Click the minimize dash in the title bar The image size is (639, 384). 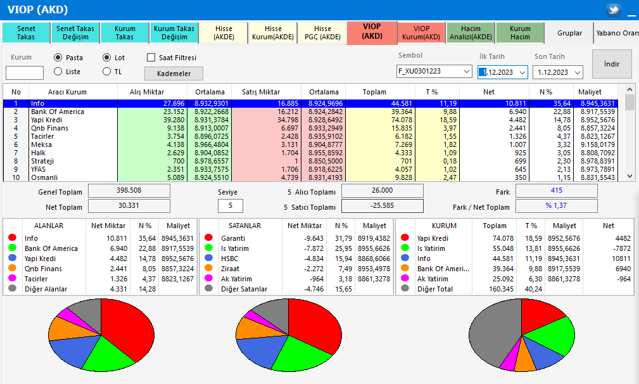[631, 15]
